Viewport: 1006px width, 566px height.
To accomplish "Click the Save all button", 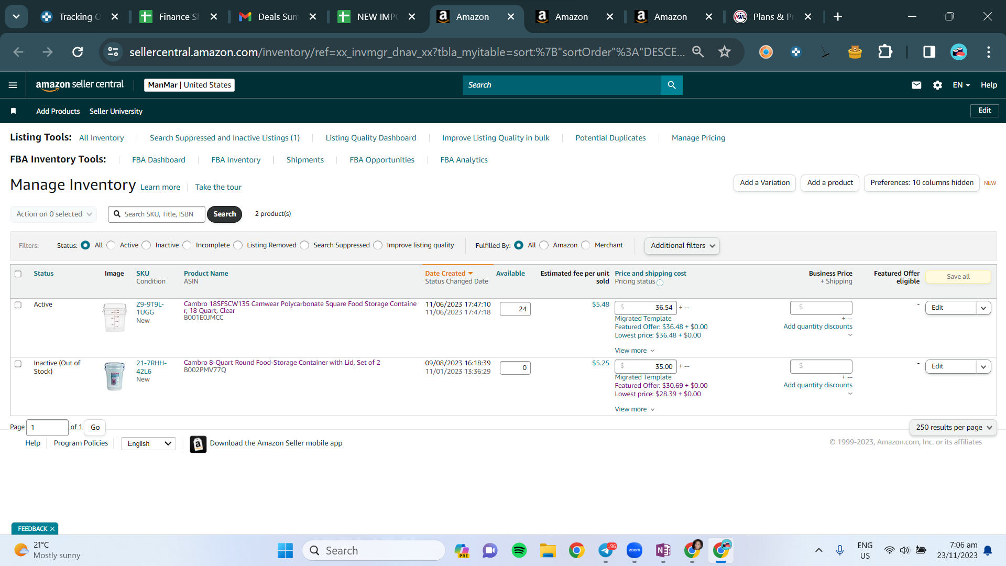I will pyautogui.click(x=958, y=277).
